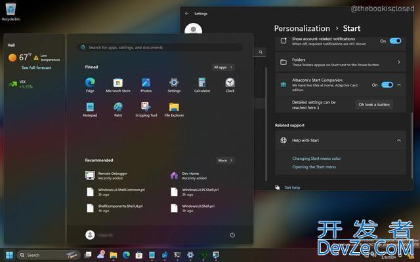Open recommended Dev Home
420x262 pixels.
tap(188, 176)
